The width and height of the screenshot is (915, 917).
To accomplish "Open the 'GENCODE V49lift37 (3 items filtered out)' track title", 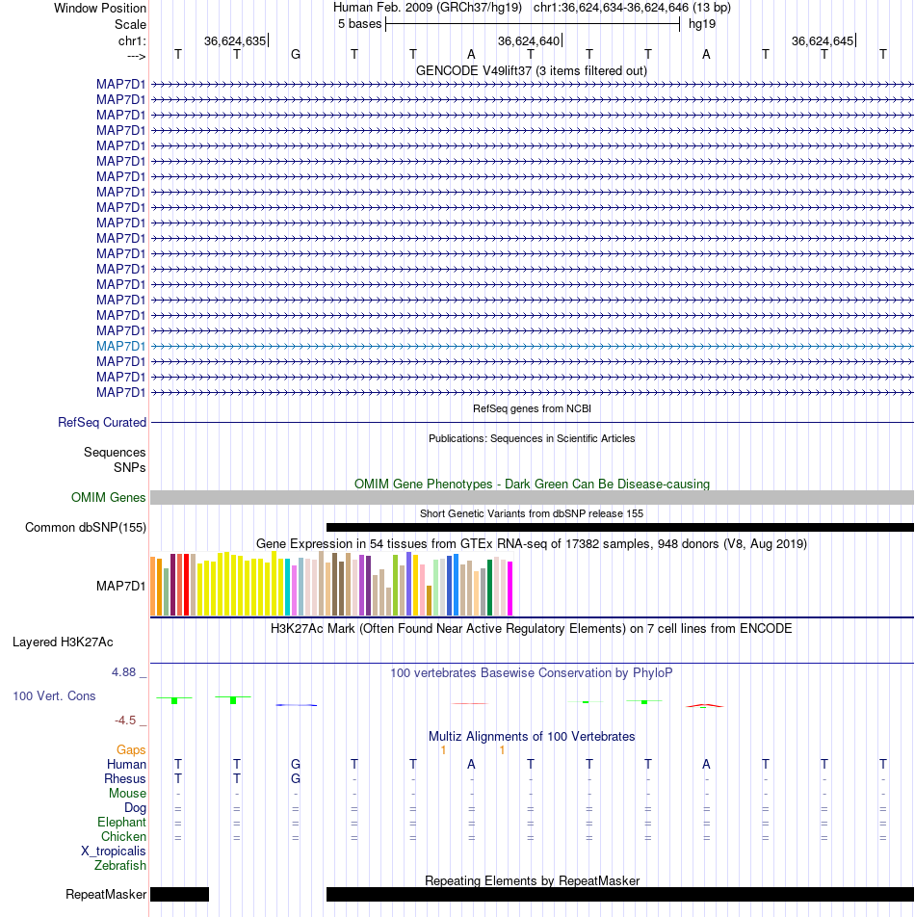I will pyautogui.click(x=532, y=70).
